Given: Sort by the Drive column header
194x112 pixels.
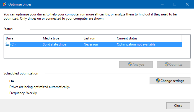Looking at the screenshot, I should pyautogui.click(x=22, y=38).
